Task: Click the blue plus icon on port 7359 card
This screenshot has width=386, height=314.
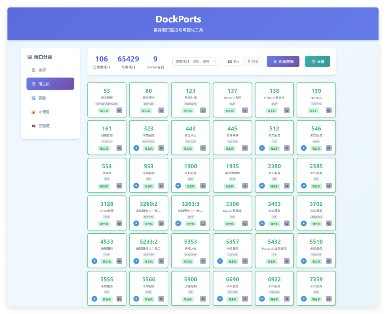Action: 304,299
